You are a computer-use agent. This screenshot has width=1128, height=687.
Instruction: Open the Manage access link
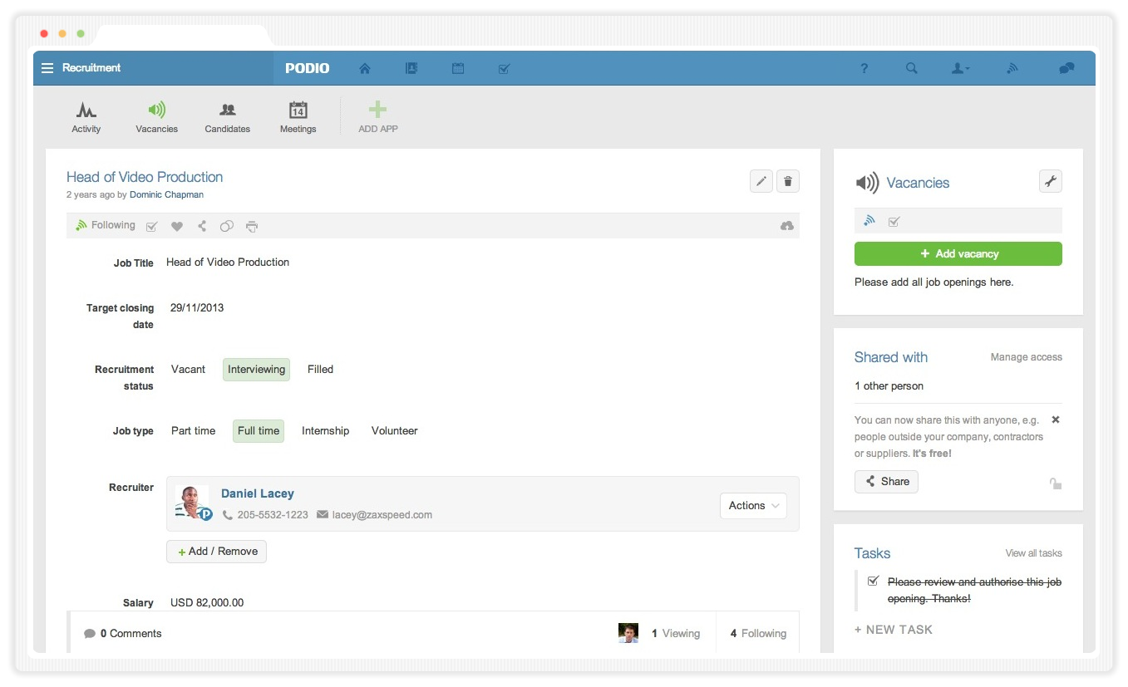pos(1026,357)
